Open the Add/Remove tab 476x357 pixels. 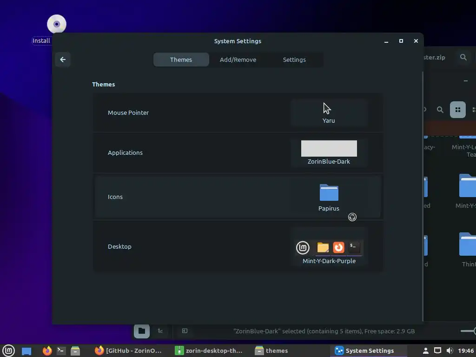pos(238,59)
